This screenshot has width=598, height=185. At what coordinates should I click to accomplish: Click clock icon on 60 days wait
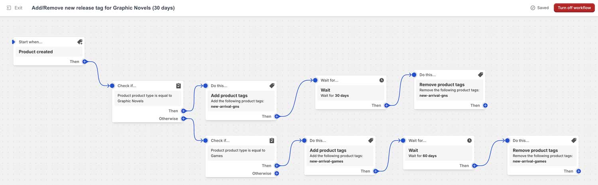click(x=469, y=140)
